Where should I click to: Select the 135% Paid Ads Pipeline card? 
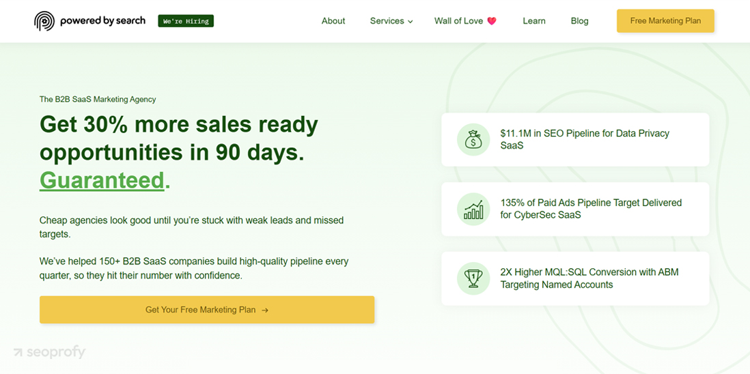pos(575,209)
